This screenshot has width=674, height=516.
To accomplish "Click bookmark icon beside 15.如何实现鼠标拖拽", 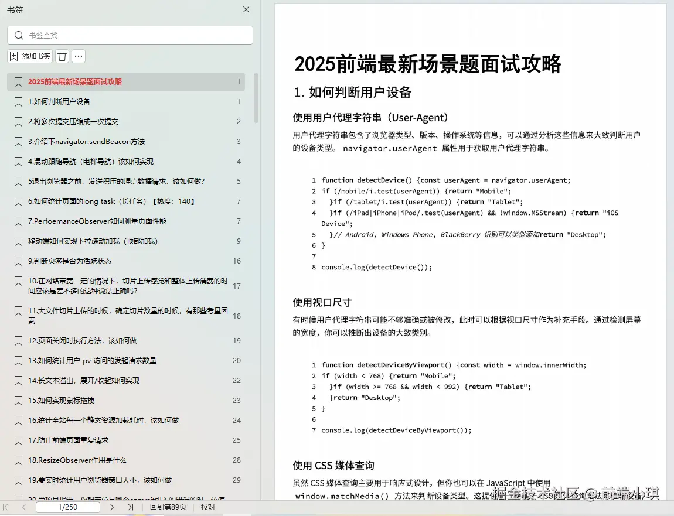I will coord(18,401).
